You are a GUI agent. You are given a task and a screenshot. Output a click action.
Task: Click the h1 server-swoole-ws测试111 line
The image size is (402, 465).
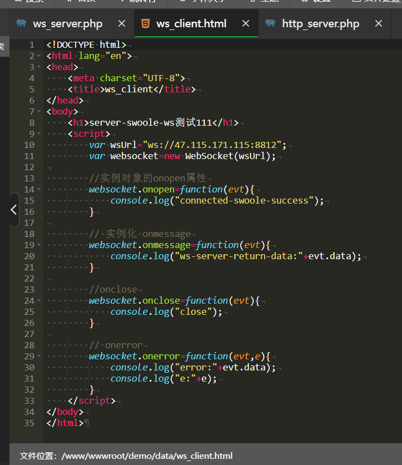tap(153, 122)
